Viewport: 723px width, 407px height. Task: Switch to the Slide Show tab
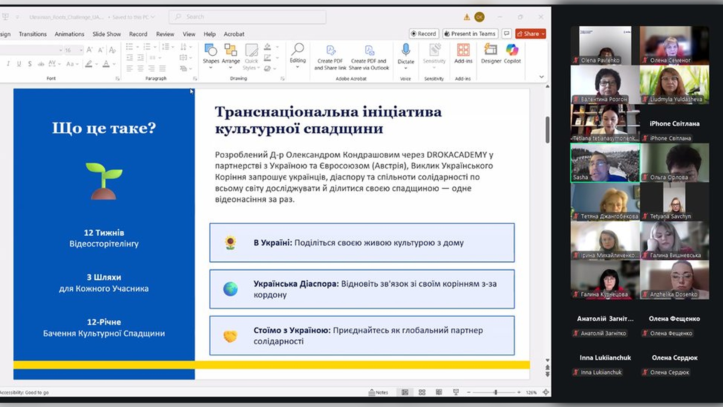tap(107, 34)
